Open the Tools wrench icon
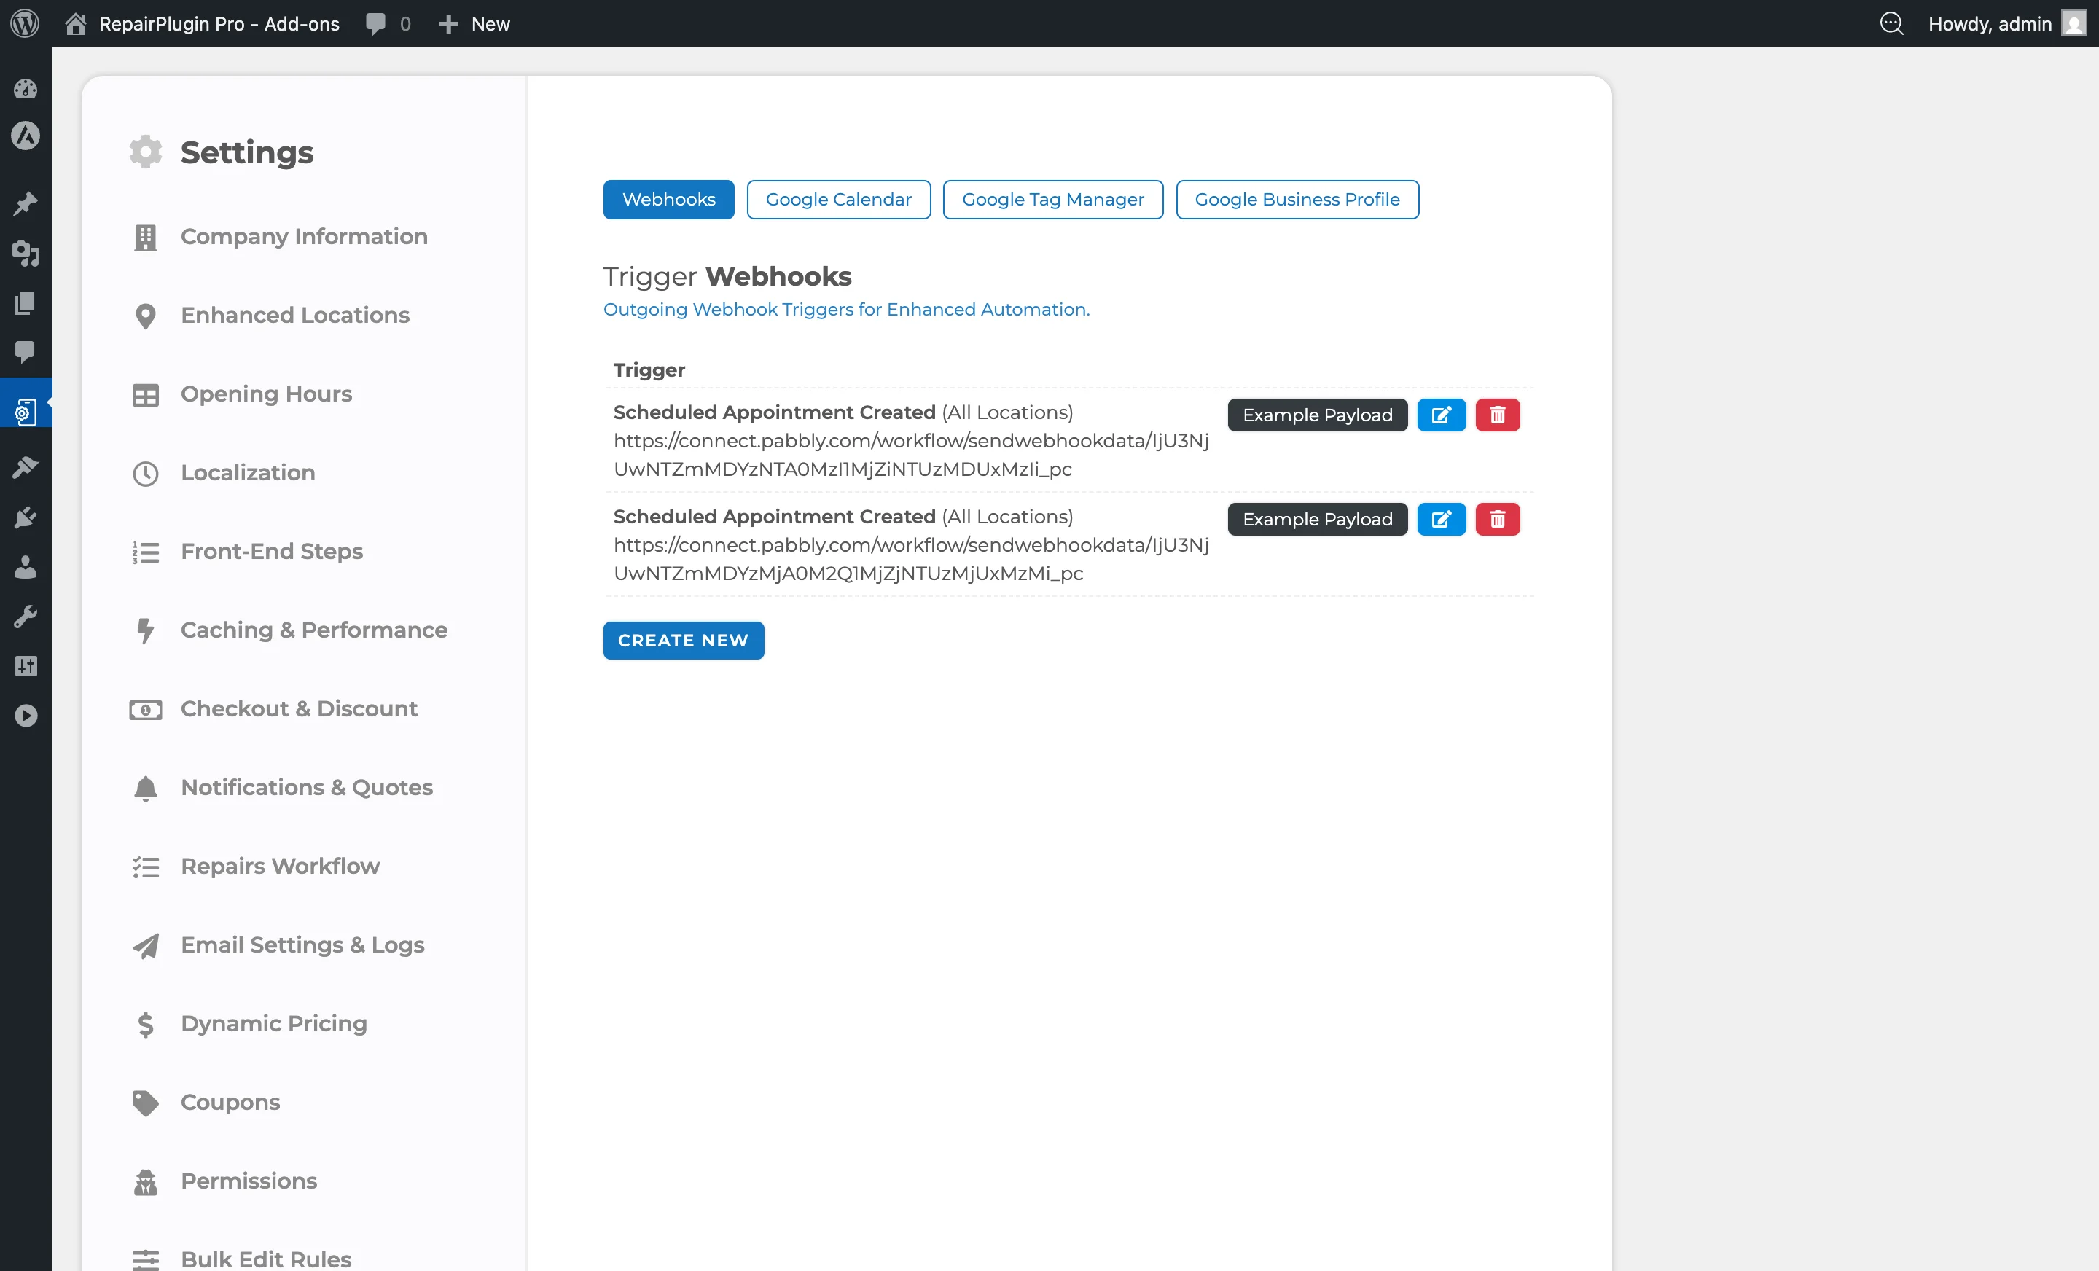 coord(26,616)
